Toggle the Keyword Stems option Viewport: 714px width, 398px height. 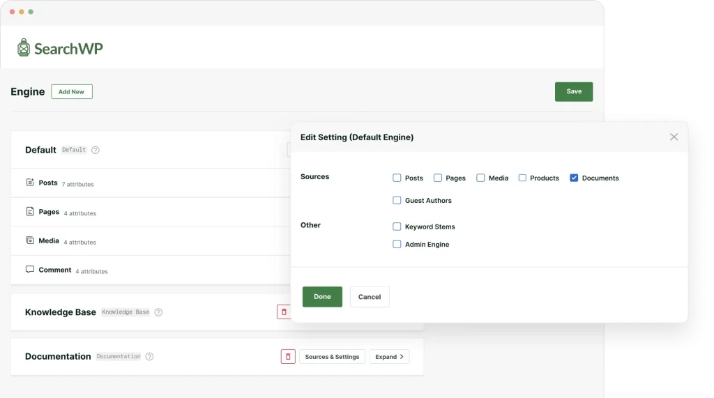(397, 227)
